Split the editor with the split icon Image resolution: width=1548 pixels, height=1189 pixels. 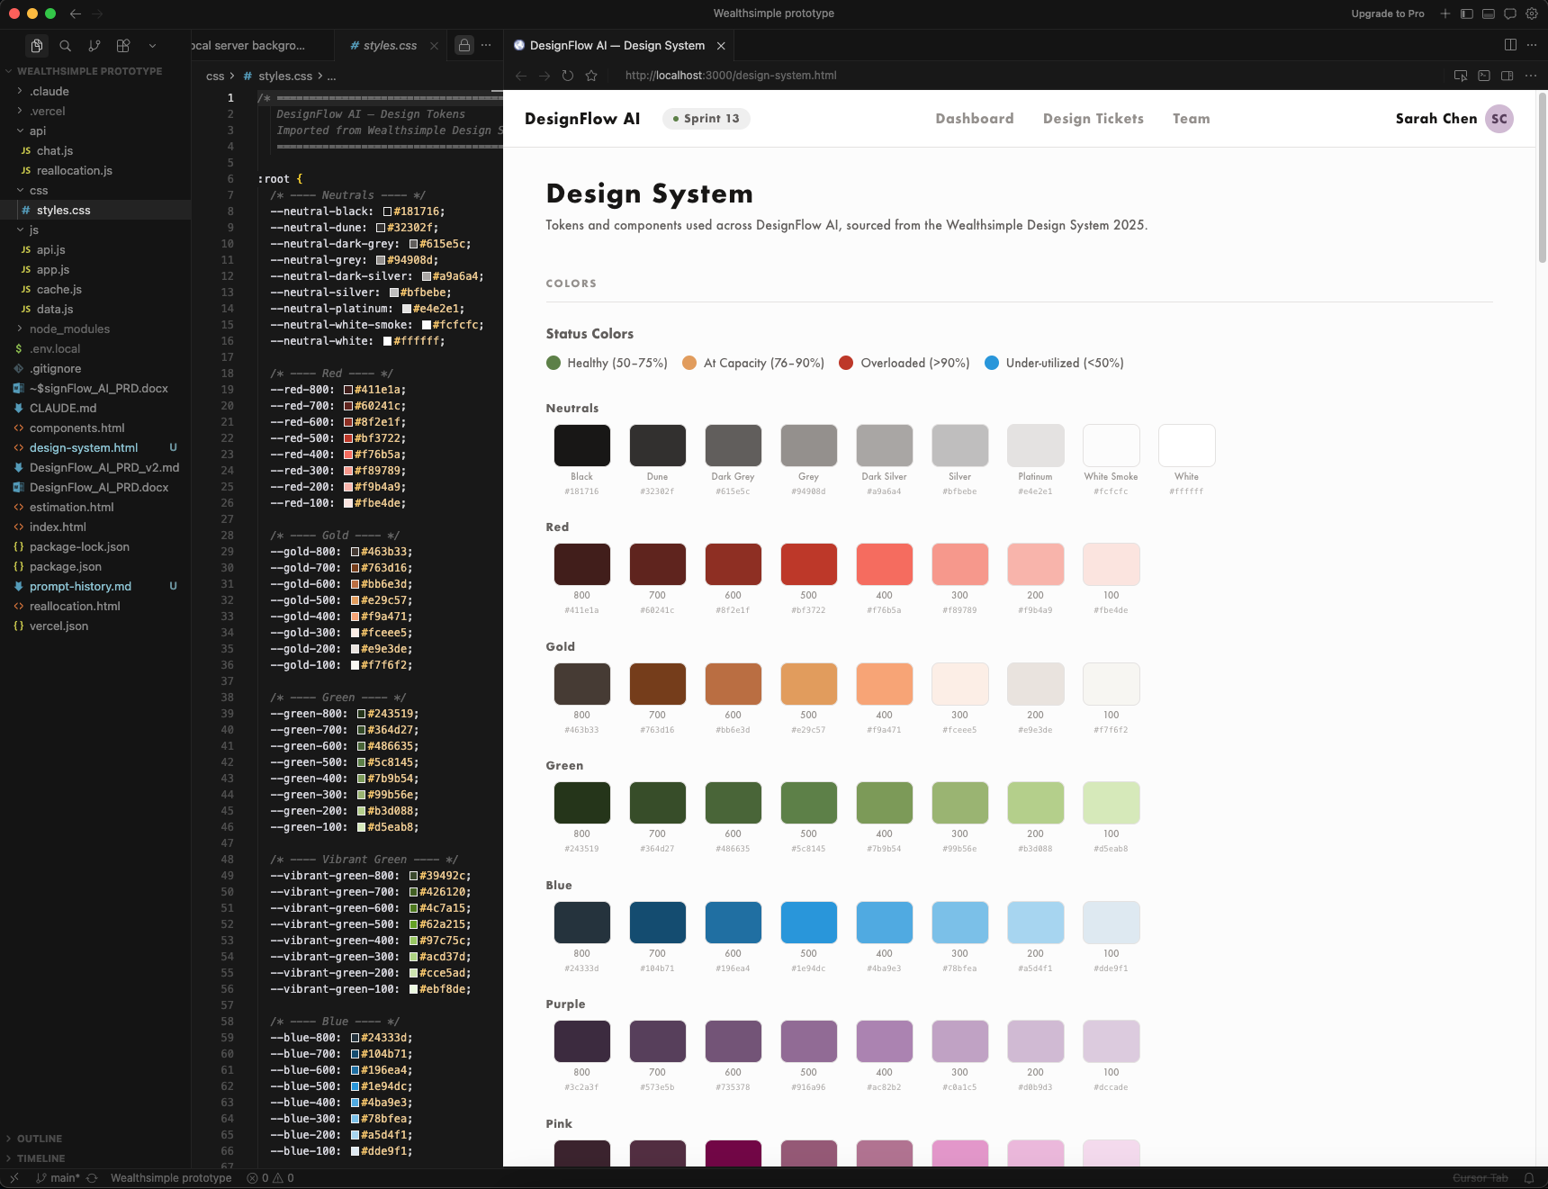point(1508,45)
